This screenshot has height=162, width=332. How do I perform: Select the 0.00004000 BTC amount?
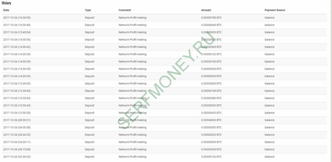pos(211,120)
